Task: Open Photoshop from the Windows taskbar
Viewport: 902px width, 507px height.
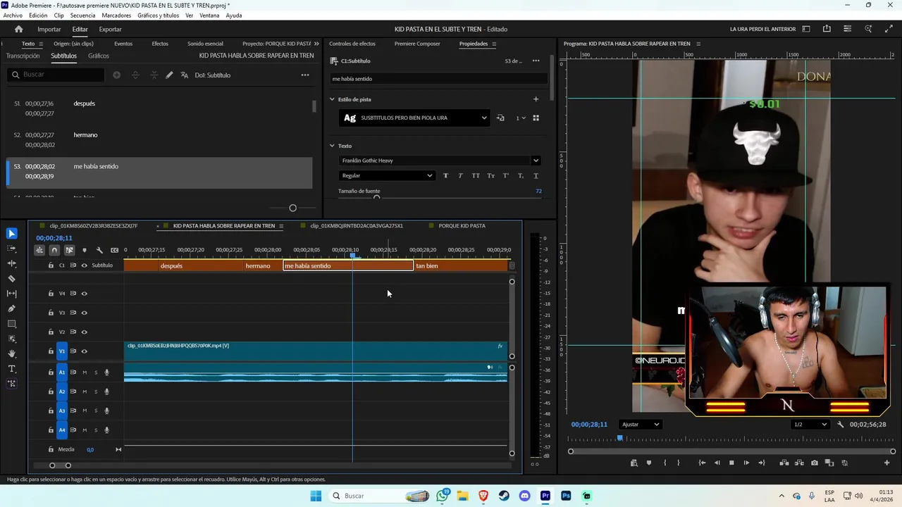Action: point(566,496)
